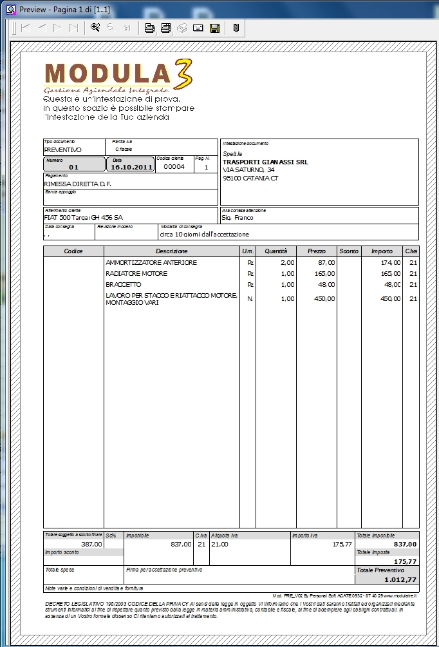
Task: Click Importo Iva value 175,77 beside Aliquota Iva
Action: pos(342,545)
